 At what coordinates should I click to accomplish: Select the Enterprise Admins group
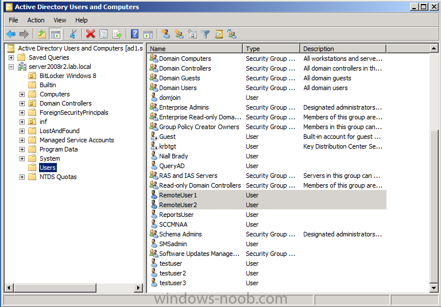[x=184, y=107]
